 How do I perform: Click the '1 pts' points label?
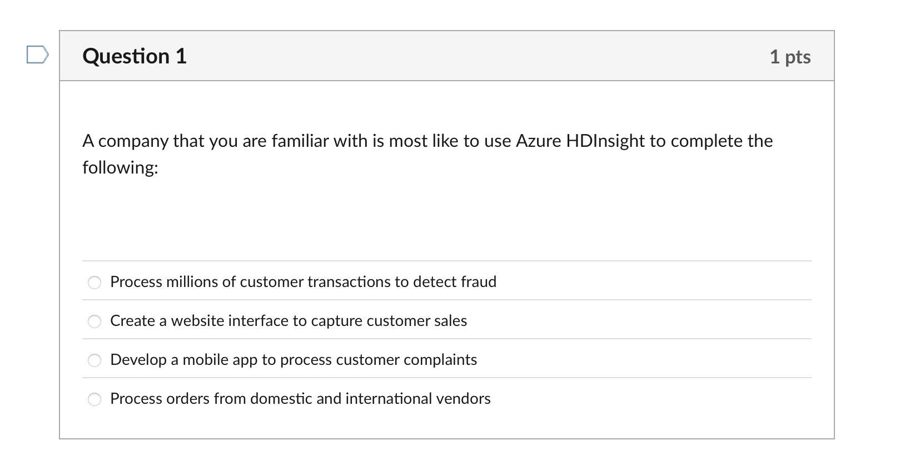(x=790, y=57)
